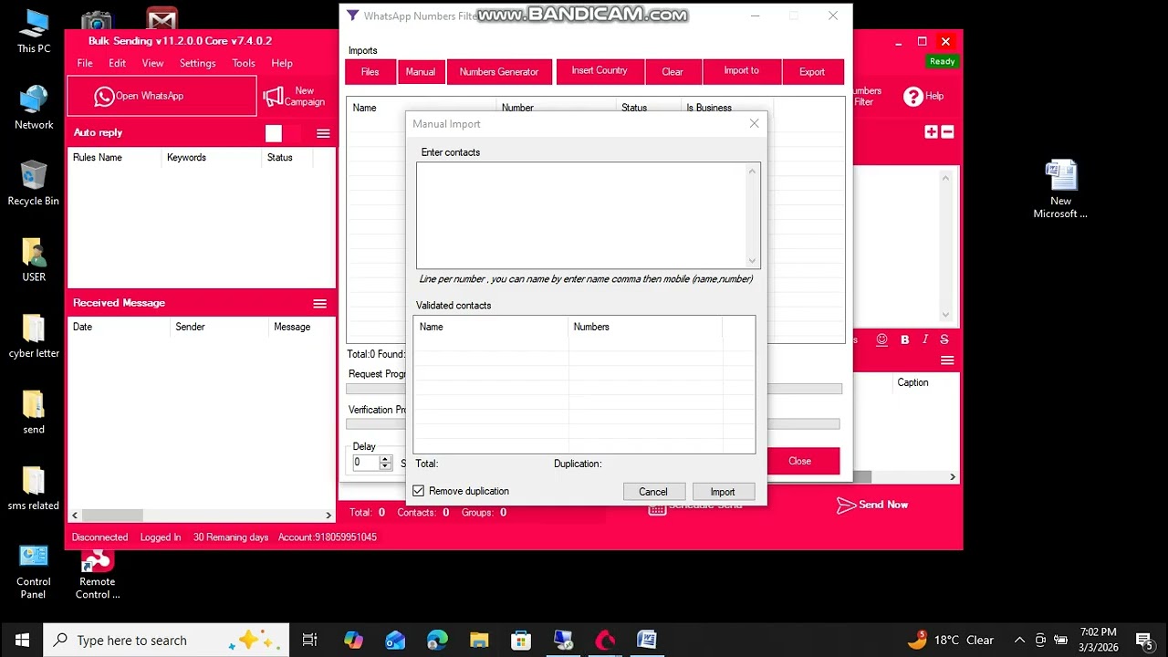Select the cyber letter folder icon
The width and height of the screenshot is (1168, 657).
(x=34, y=336)
